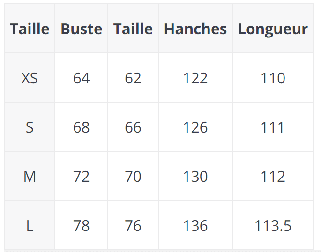The width and height of the screenshot is (321, 252).
Task: Click the Hanches column header
Action: (195, 29)
